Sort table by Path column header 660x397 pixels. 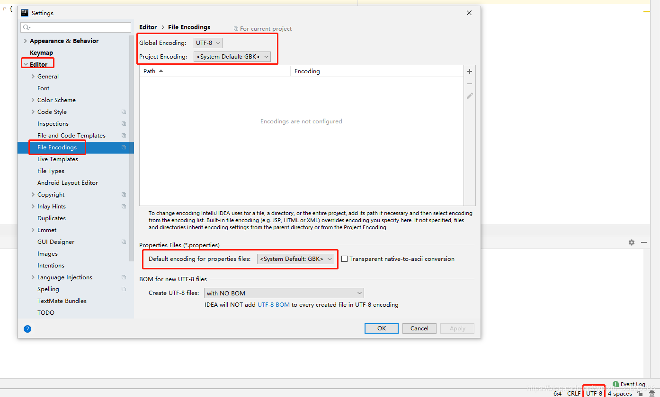214,71
